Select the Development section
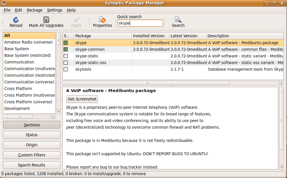The width and height of the screenshot is (287, 178). (29, 108)
